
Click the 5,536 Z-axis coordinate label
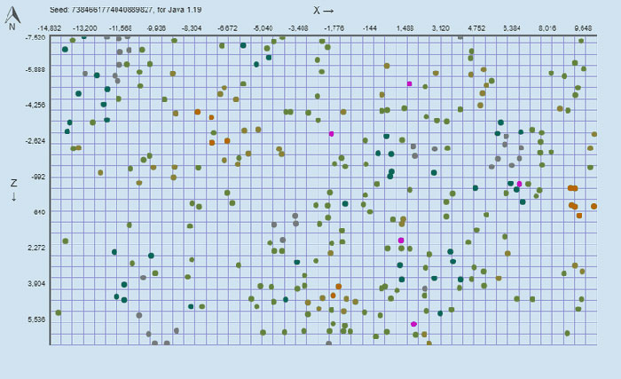(35, 319)
